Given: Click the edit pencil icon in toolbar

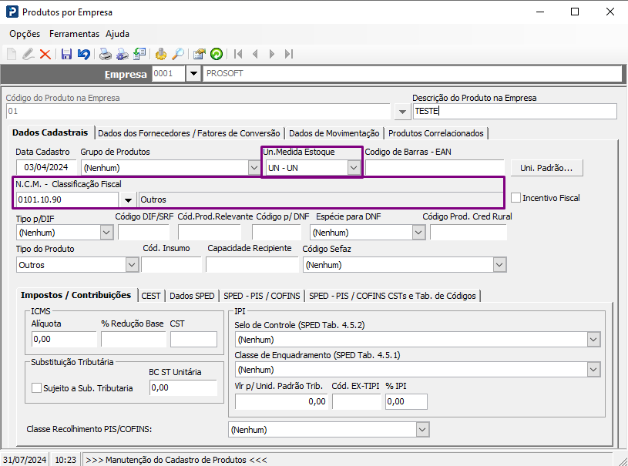Looking at the screenshot, I should (x=28, y=54).
